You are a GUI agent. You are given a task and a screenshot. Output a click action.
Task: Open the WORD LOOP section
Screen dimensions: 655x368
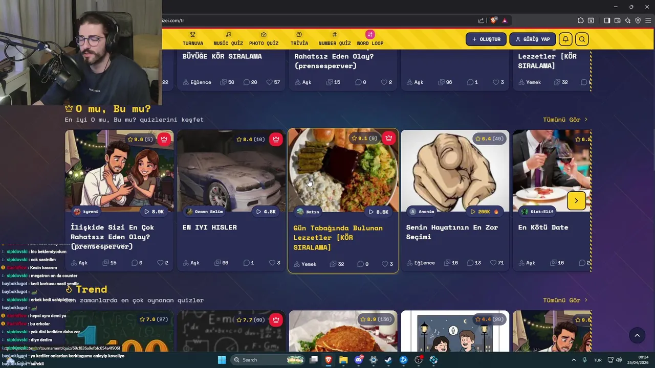click(370, 39)
